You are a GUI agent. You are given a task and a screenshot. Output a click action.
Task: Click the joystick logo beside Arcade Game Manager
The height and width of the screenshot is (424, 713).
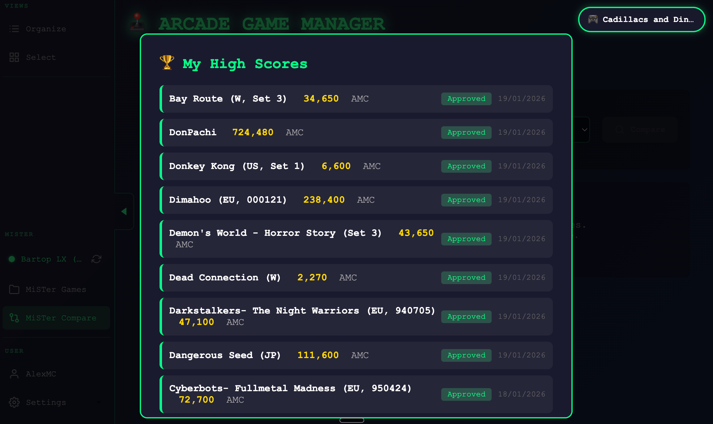click(x=137, y=22)
